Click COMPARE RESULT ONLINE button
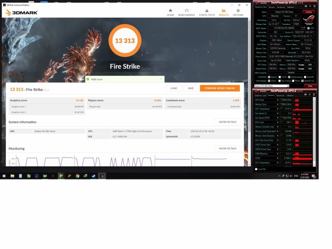Image resolution: width=332 pixels, height=249 pixels. pyautogui.click(x=219, y=88)
